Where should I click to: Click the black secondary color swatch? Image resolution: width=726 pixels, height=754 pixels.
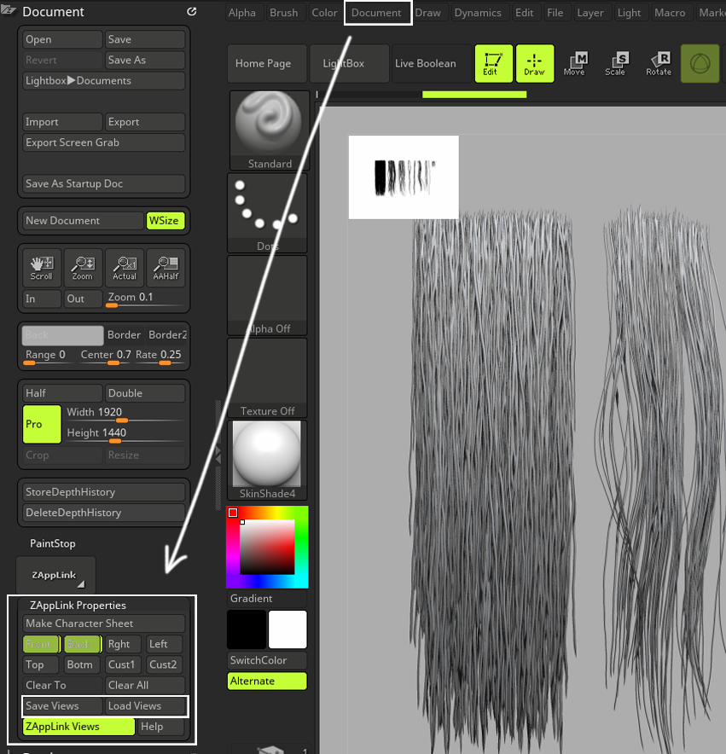tap(247, 629)
